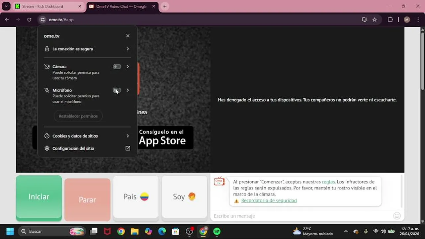
Task: Open Cookies y datos de sitios
Action: click(x=87, y=136)
